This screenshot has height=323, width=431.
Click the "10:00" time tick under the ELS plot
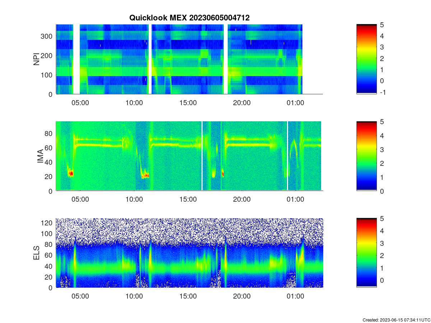[134, 296]
